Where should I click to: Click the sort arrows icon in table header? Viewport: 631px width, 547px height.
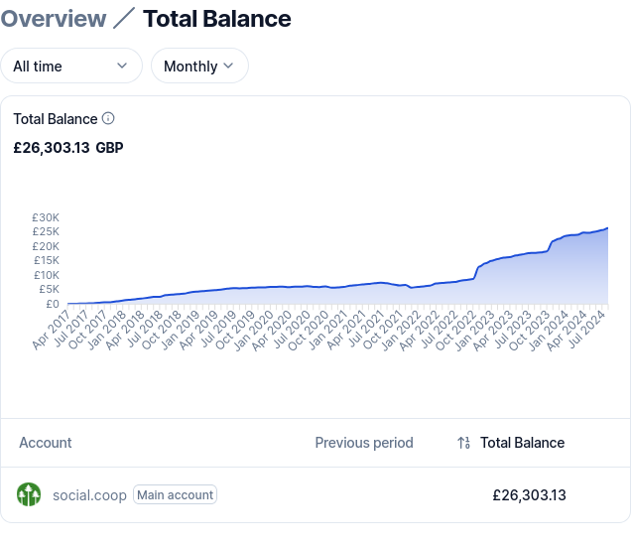coord(463,444)
